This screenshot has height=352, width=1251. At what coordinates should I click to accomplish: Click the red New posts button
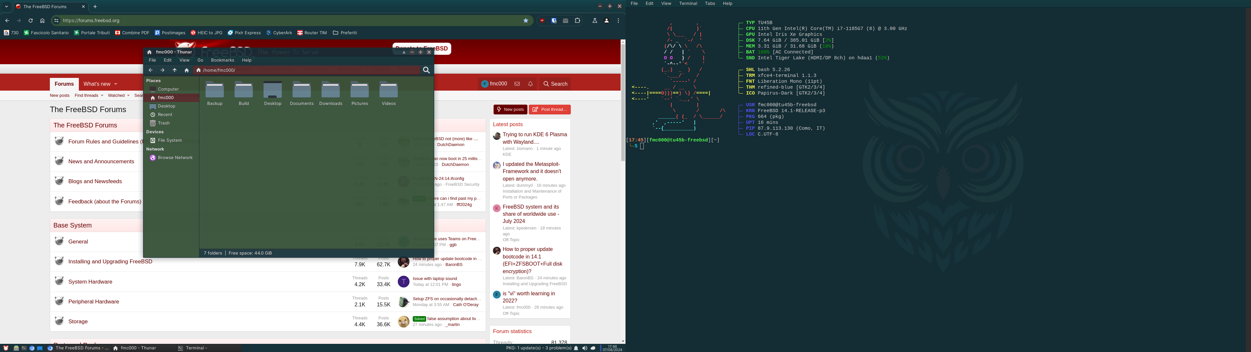(x=510, y=110)
